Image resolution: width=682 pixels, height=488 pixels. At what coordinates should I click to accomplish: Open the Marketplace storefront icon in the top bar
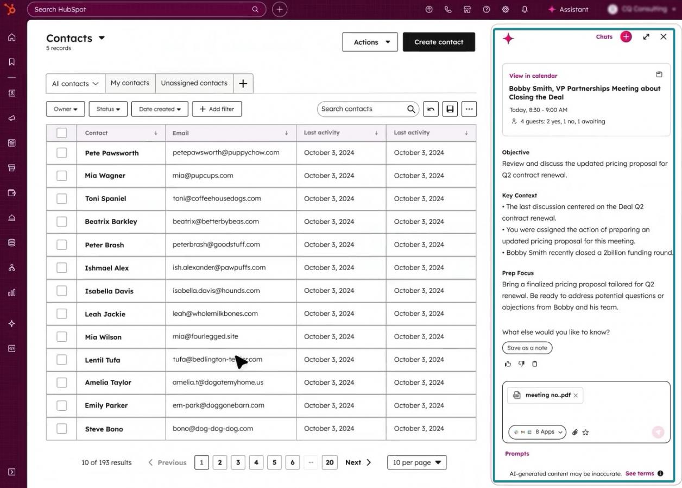pyautogui.click(x=467, y=9)
